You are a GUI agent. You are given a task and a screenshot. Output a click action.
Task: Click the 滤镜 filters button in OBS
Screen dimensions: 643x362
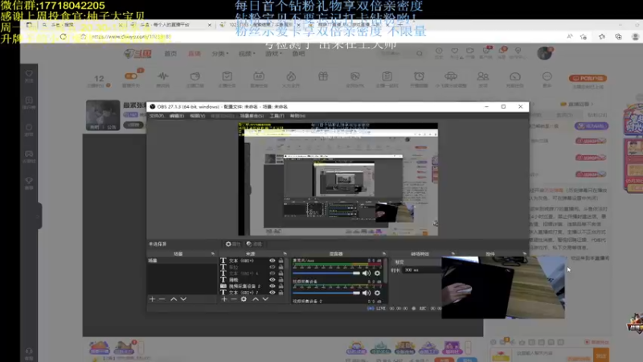(254, 245)
